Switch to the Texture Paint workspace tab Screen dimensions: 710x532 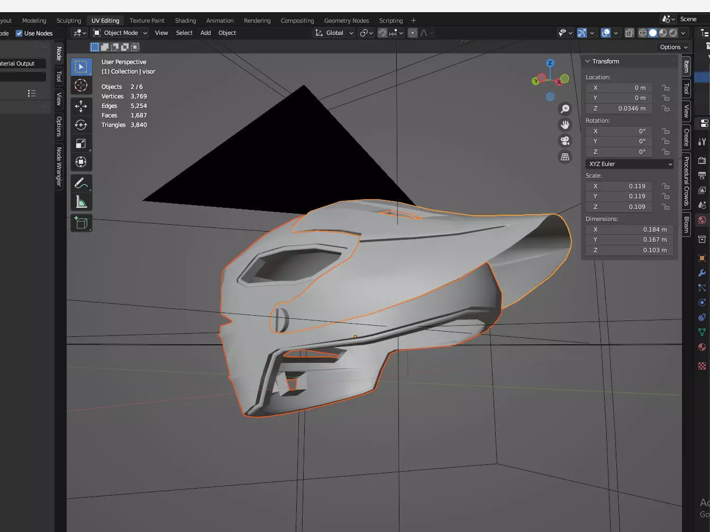click(x=147, y=21)
